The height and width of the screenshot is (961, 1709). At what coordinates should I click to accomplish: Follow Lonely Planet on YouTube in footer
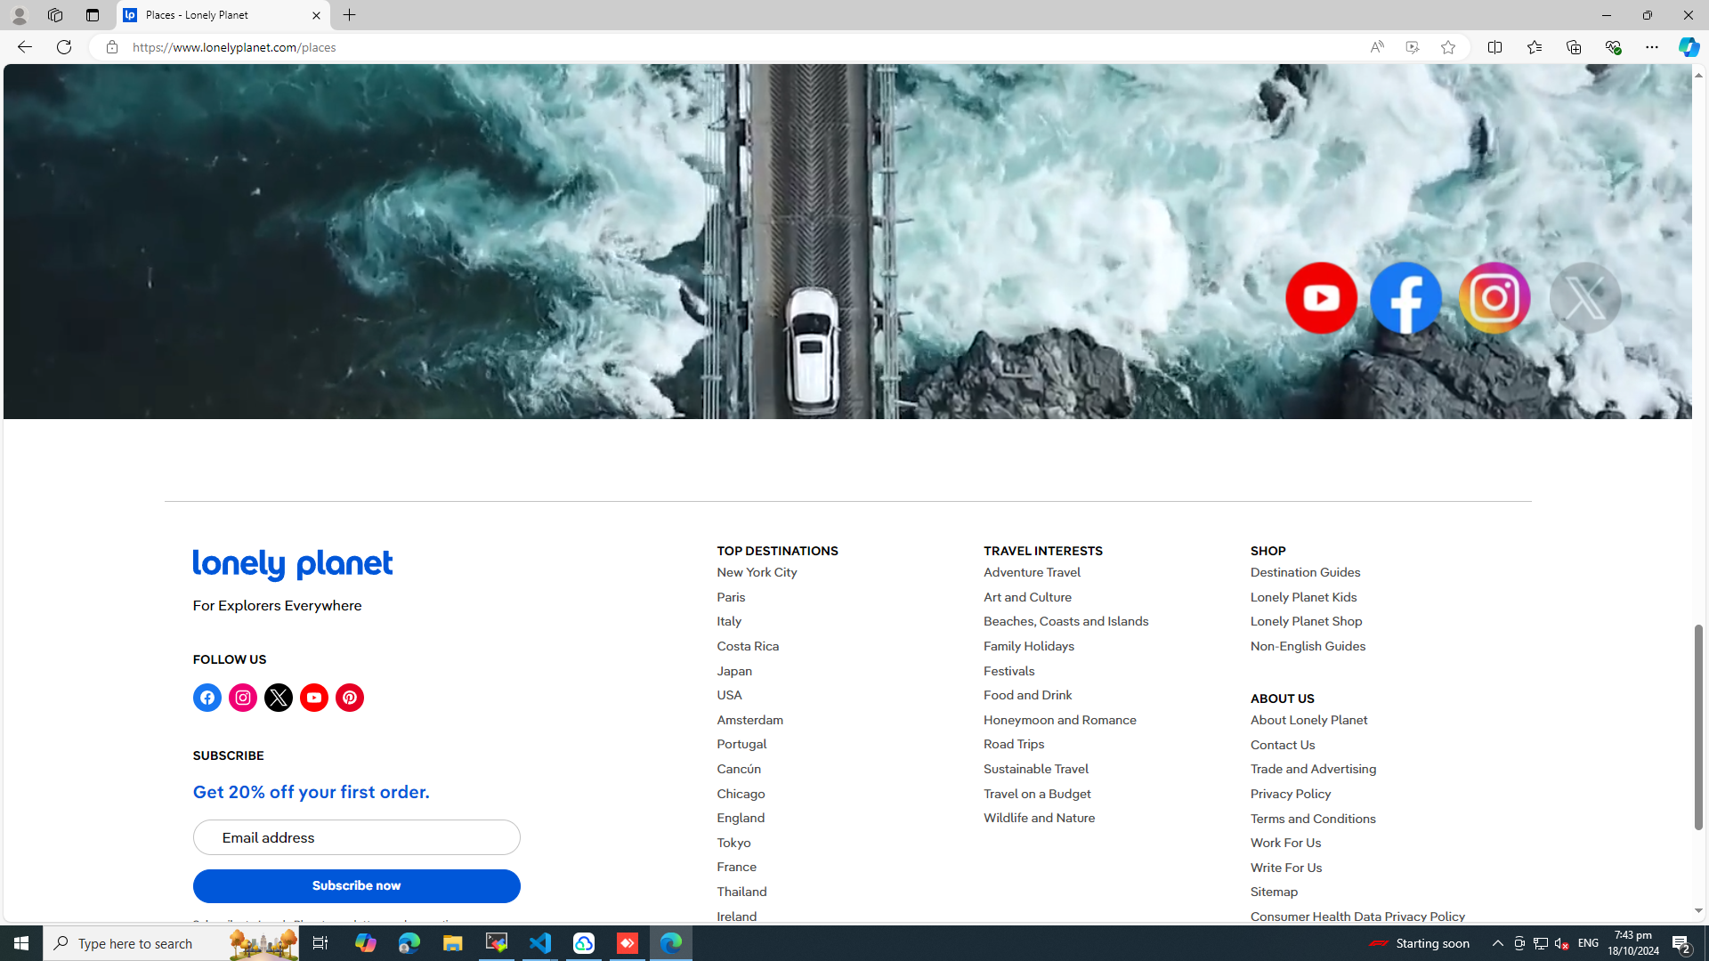(x=314, y=698)
